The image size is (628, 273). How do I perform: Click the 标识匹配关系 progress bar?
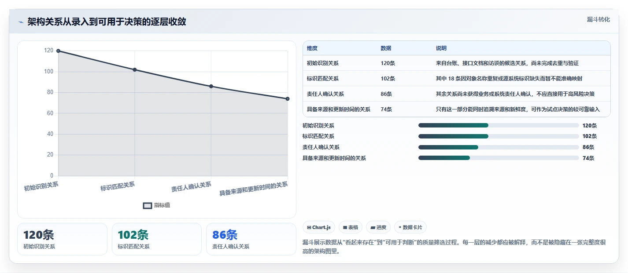click(499, 136)
